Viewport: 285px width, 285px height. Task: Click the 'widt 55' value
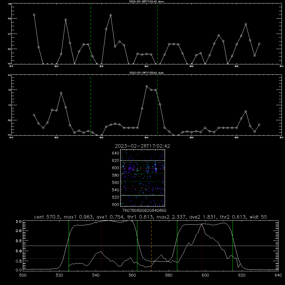click(x=258, y=217)
